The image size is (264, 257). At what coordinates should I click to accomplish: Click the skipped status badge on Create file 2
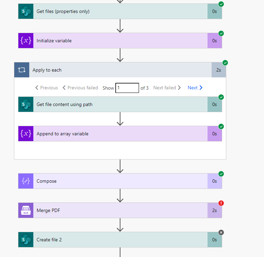(221, 232)
